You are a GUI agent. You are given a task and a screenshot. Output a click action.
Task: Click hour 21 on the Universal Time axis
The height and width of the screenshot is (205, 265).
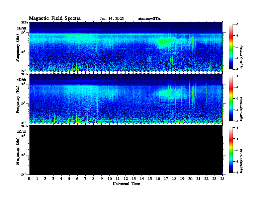click(198, 179)
